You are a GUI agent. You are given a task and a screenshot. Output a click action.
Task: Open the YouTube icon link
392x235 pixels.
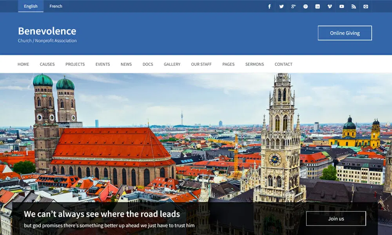click(x=341, y=7)
